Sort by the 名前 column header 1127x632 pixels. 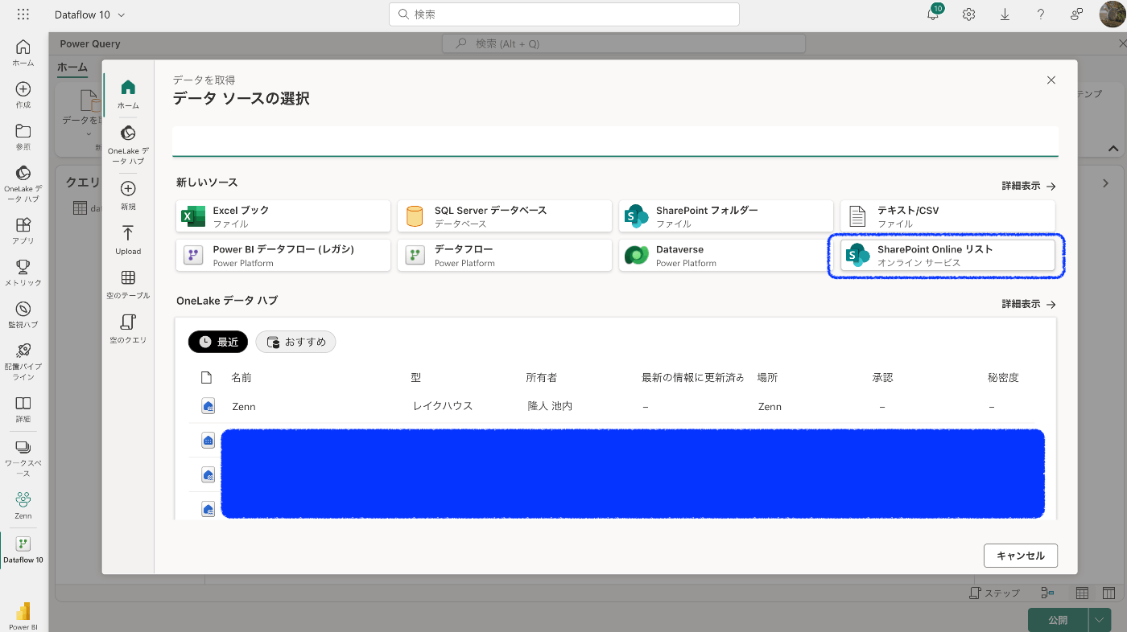[x=242, y=377]
